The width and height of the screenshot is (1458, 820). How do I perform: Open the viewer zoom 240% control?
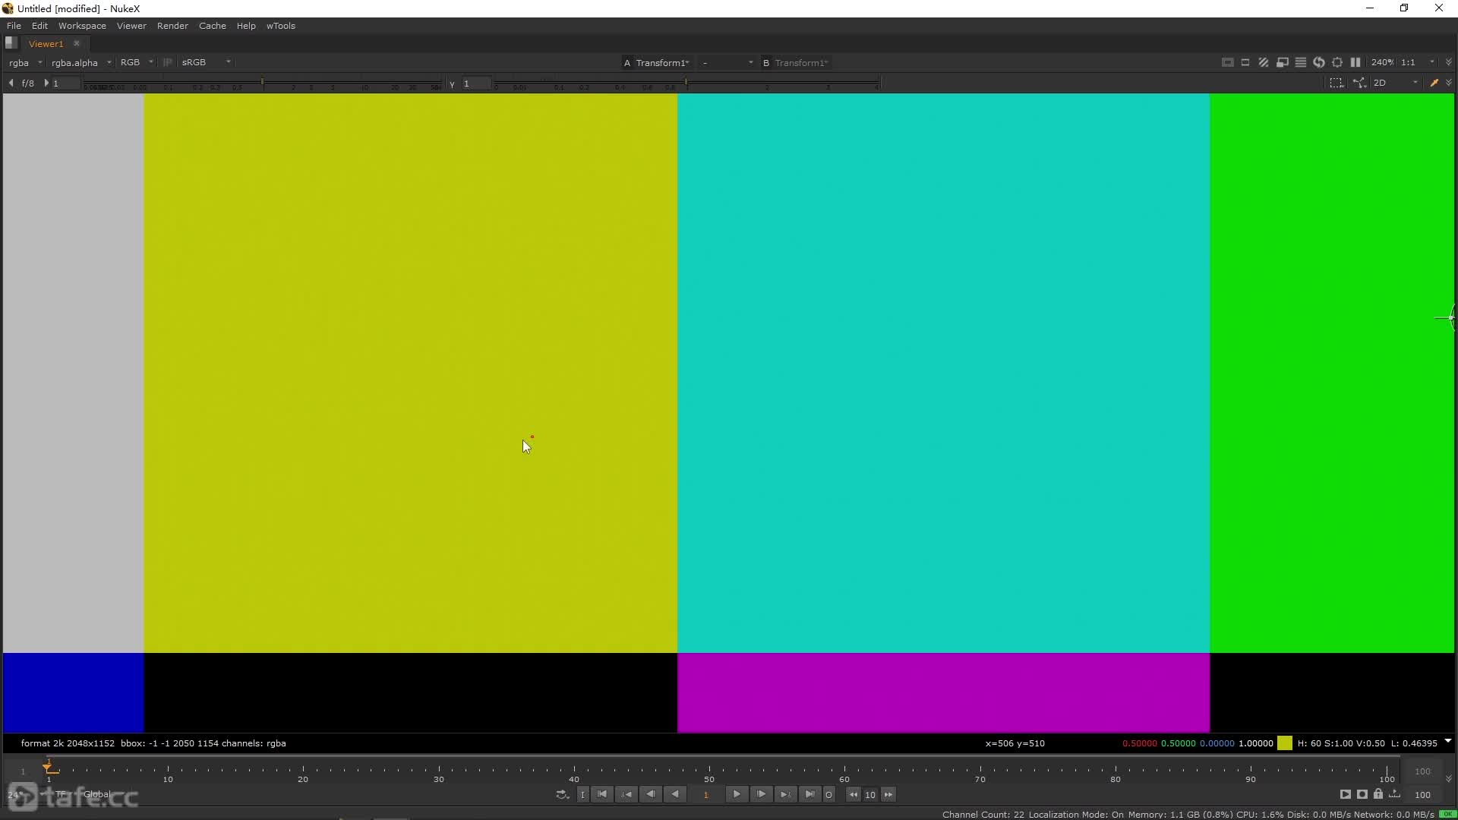(x=1382, y=62)
